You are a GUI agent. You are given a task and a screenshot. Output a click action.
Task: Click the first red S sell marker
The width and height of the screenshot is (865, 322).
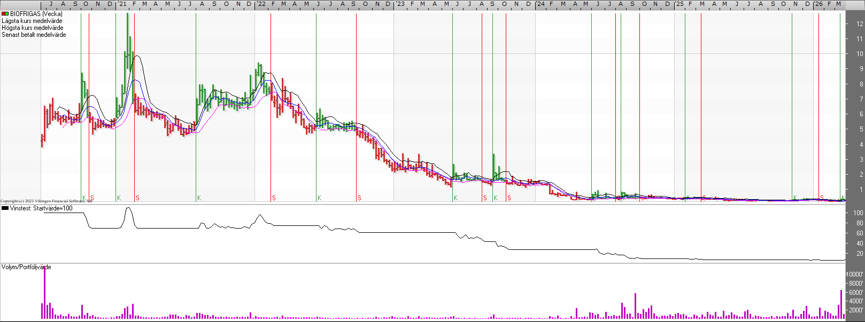(x=92, y=198)
